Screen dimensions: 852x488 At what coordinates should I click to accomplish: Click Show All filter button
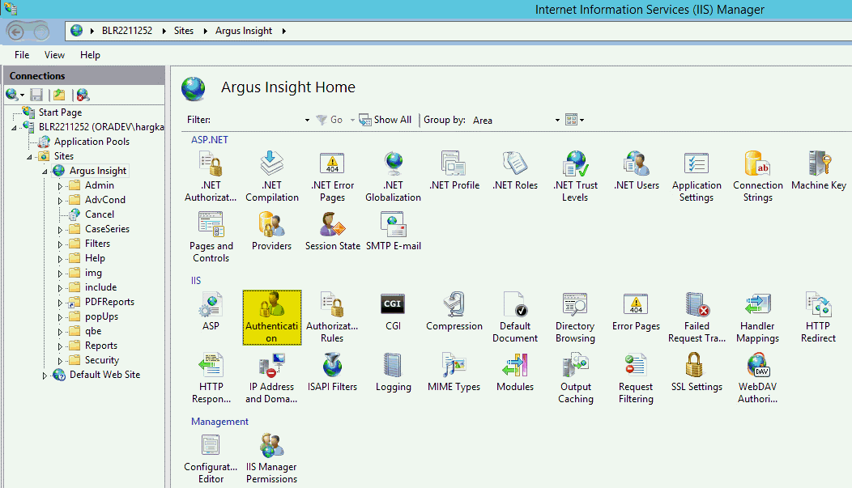click(386, 120)
